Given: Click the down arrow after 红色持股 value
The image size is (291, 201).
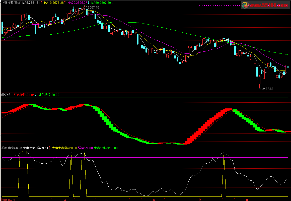Looking at the screenshot, I should [36, 95].
